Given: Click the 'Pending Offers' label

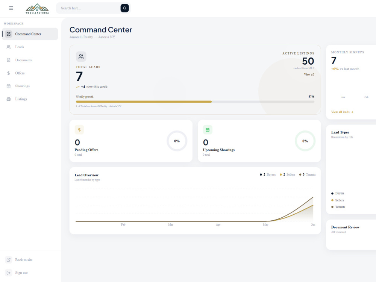Looking at the screenshot, I should click(x=86, y=150).
